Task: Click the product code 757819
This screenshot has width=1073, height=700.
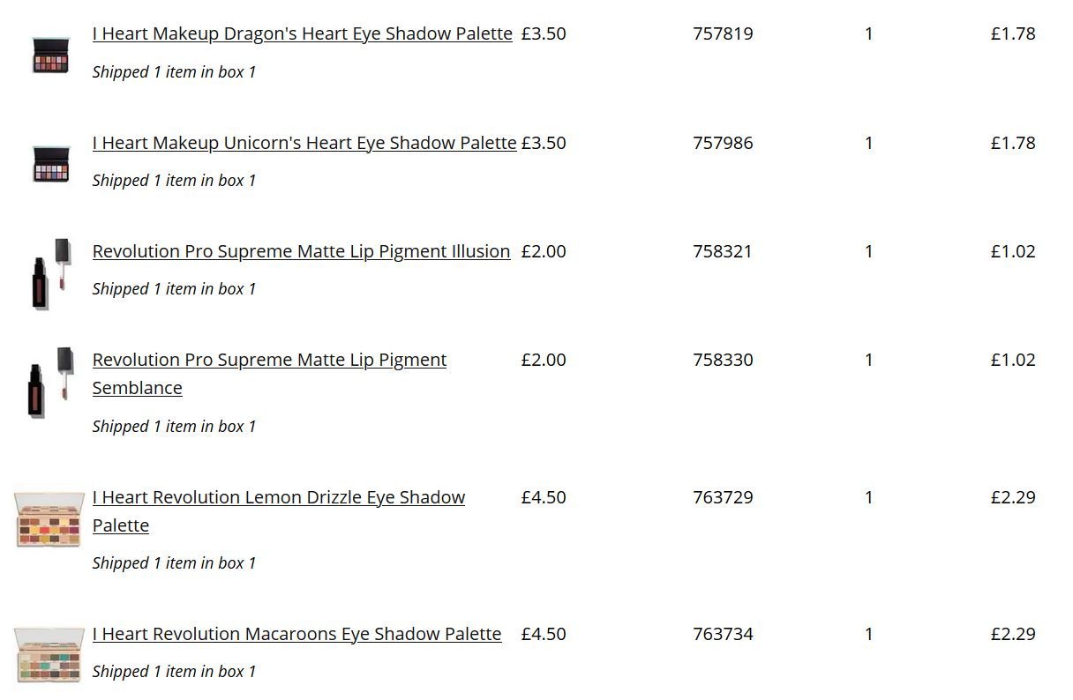Action: coord(723,34)
